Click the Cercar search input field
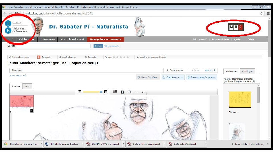The height and width of the screenshot is (153, 273). [53, 46]
